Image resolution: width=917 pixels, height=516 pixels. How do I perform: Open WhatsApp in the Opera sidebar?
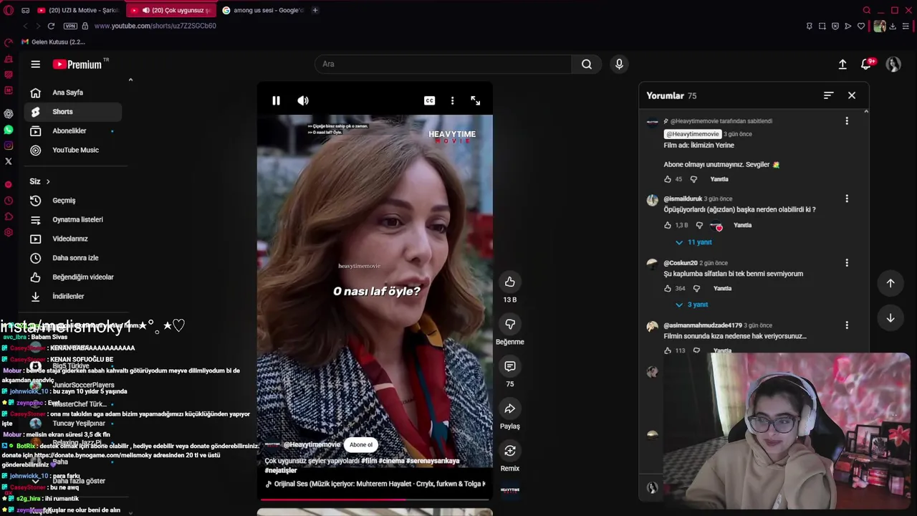point(9,130)
